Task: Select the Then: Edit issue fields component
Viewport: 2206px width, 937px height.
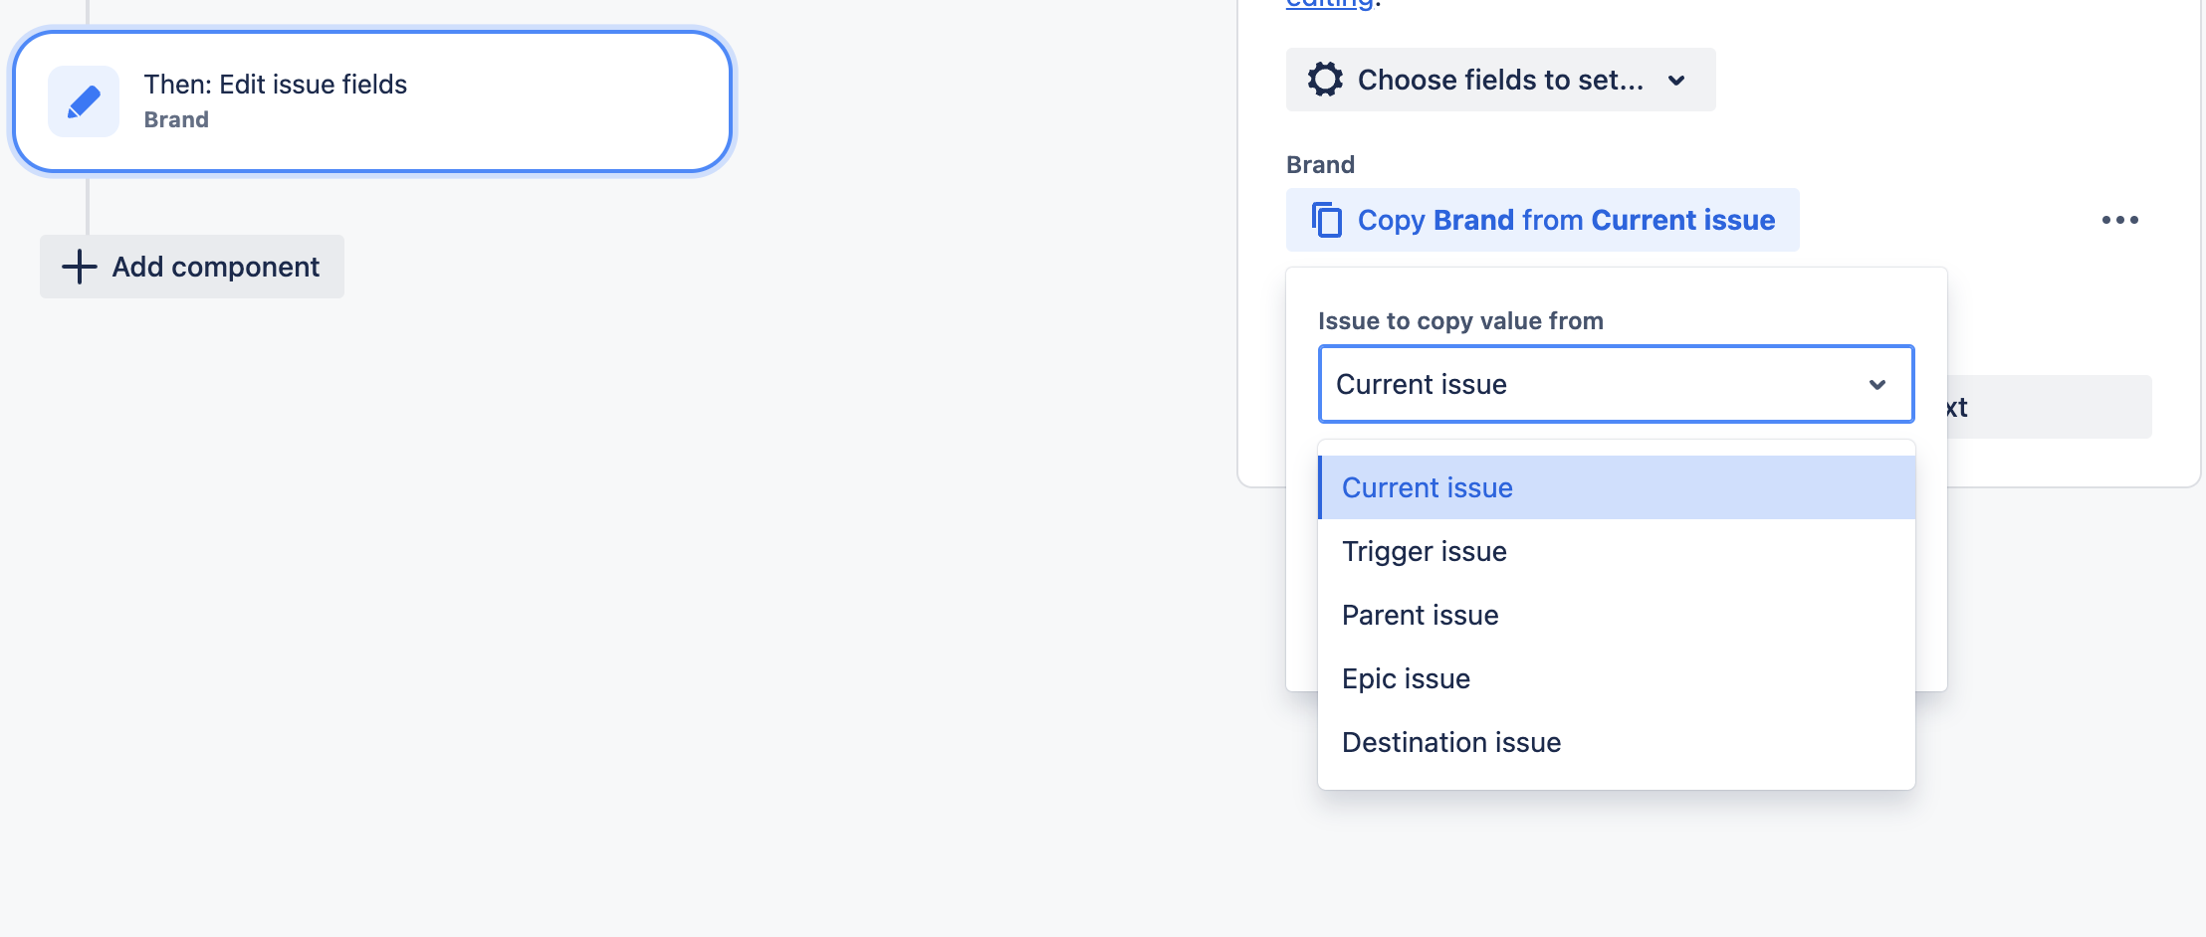Action: click(x=372, y=100)
